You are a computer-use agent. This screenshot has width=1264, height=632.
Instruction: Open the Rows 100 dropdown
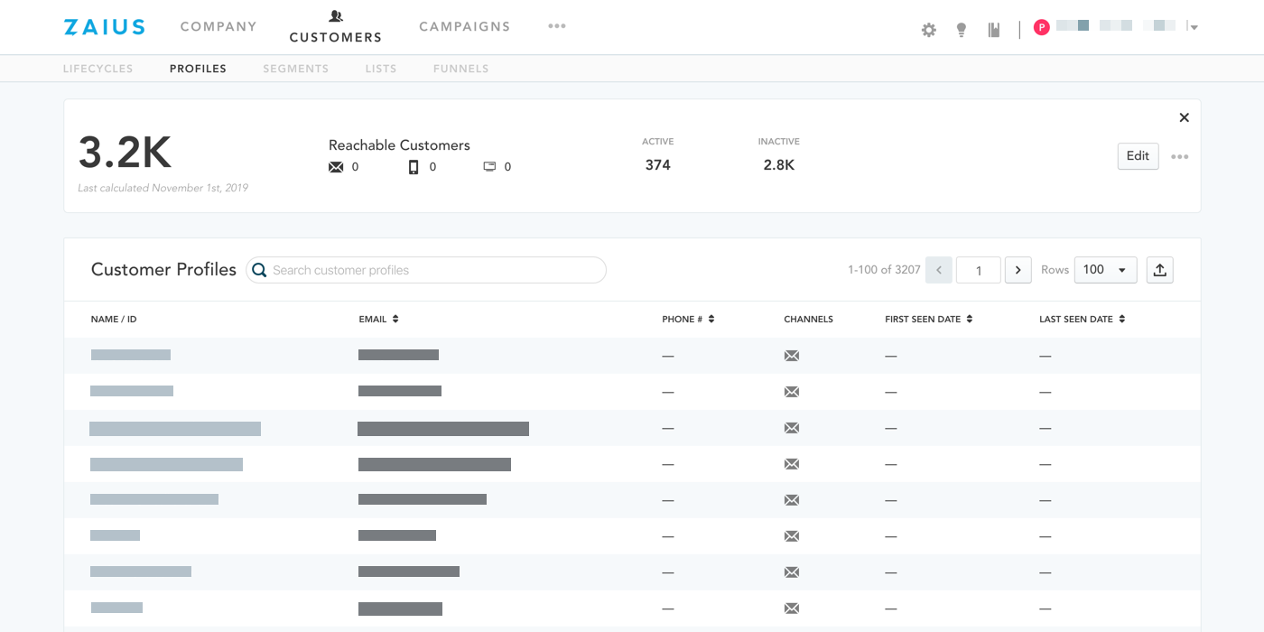1106,270
